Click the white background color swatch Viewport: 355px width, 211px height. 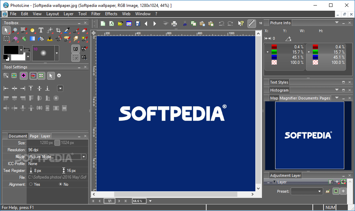(x=18, y=57)
